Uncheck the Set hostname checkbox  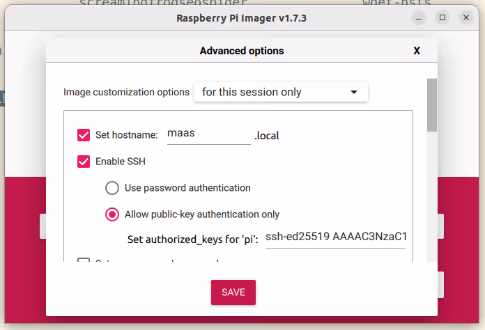(x=84, y=135)
